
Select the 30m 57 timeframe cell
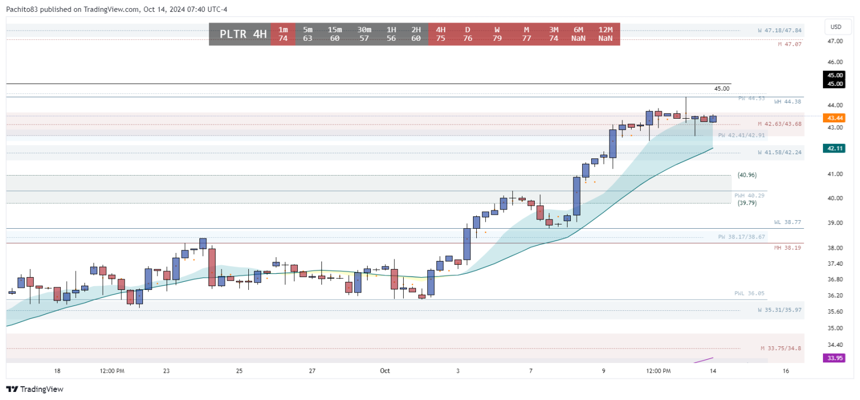tap(364, 34)
